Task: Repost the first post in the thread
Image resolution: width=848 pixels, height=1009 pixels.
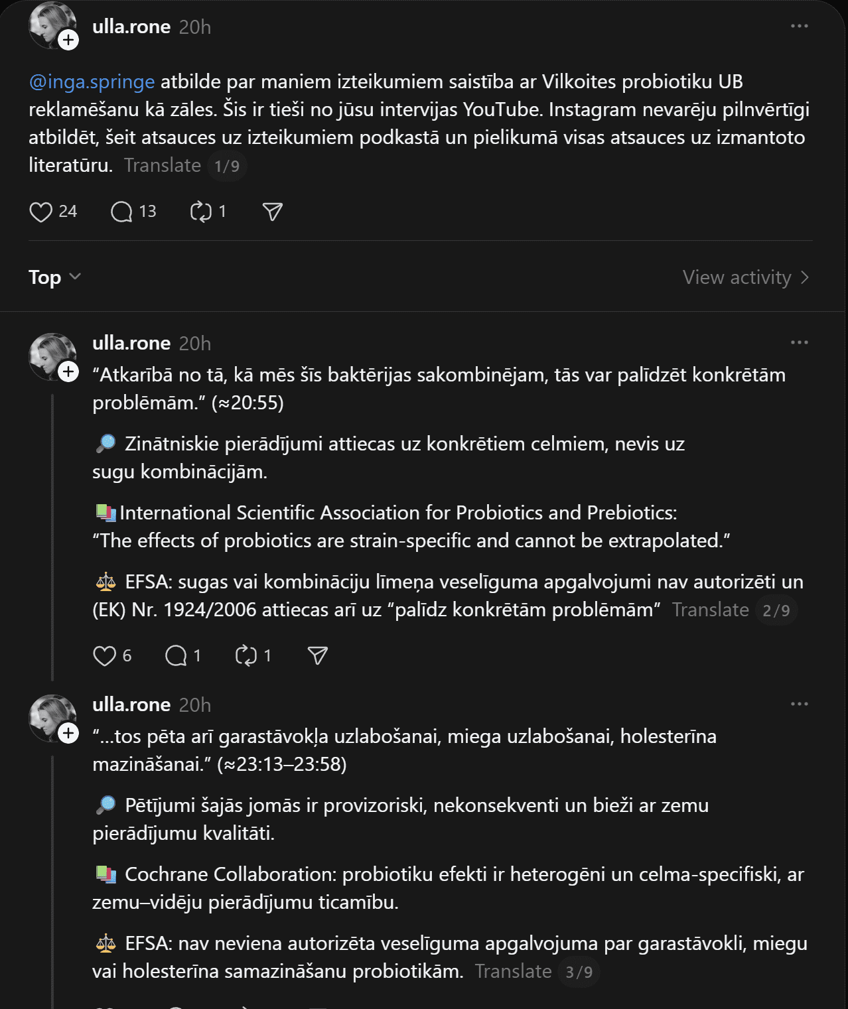Action: click(200, 212)
